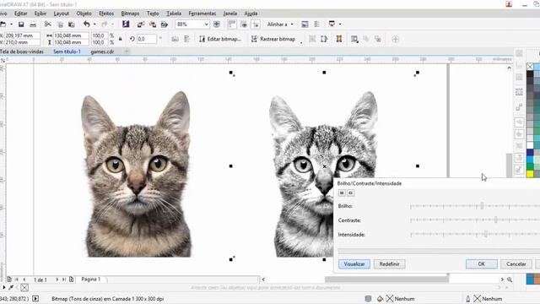Image resolution: width=540 pixels, height=304 pixels.
Task: Undo the last action
Action: pos(86,24)
